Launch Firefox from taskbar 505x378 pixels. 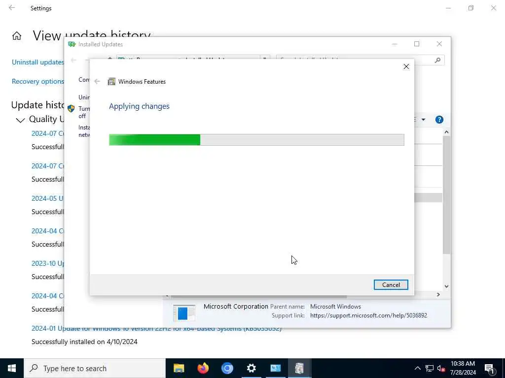(x=203, y=368)
